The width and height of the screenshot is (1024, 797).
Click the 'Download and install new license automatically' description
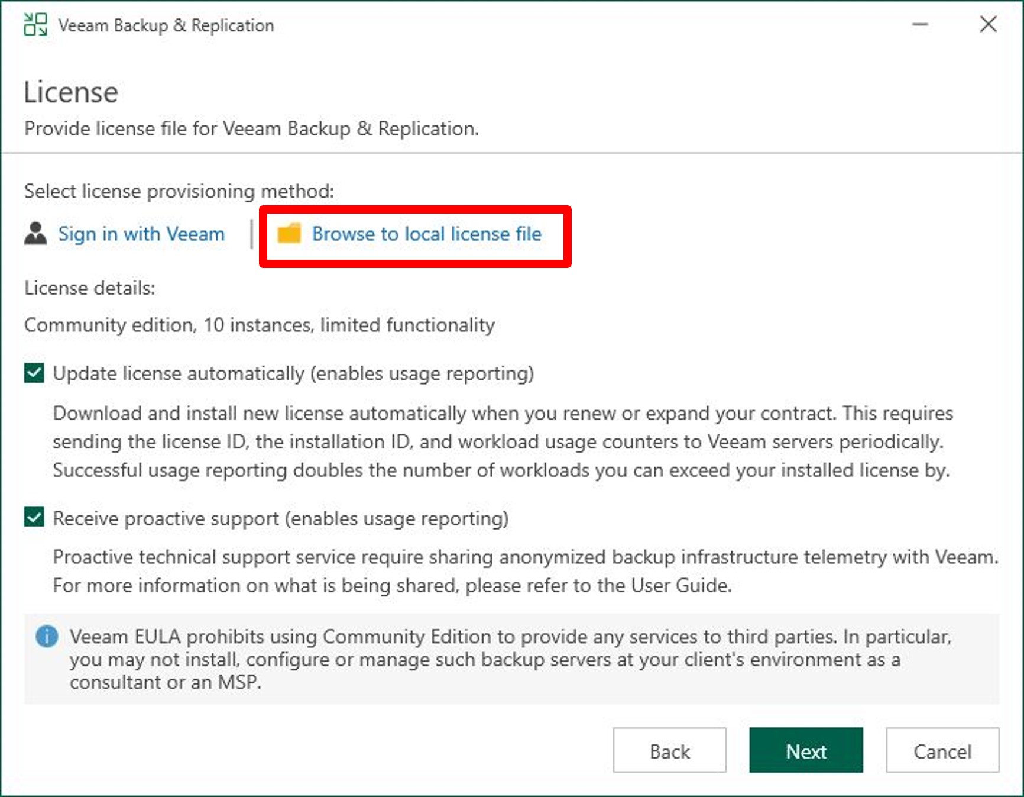(x=503, y=442)
